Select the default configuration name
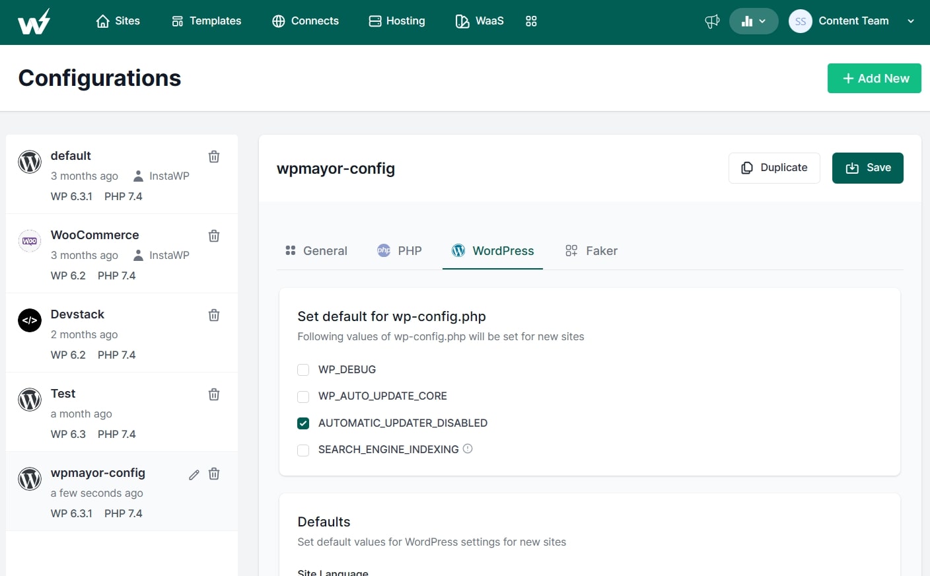Image resolution: width=930 pixels, height=576 pixels. pyautogui.click(x=71, y=156)
